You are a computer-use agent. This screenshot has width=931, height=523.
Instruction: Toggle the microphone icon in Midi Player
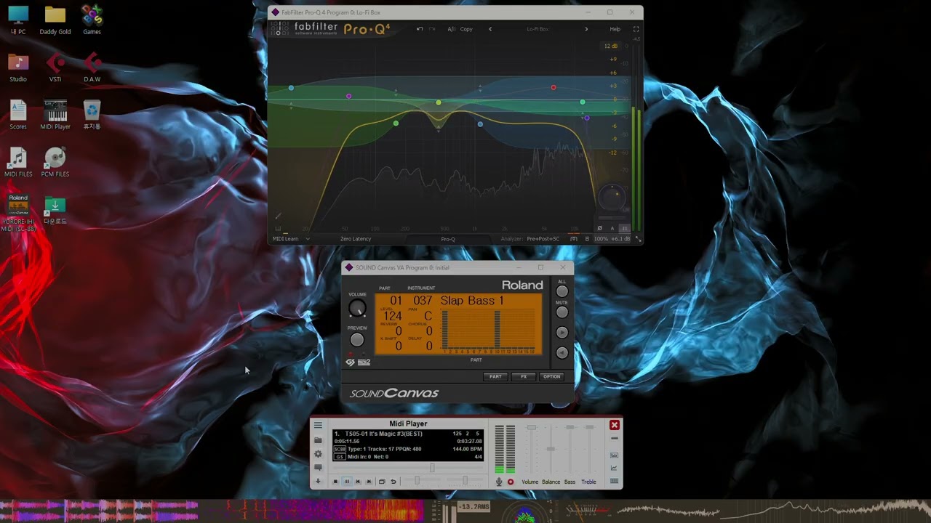[x=499, y=482]
